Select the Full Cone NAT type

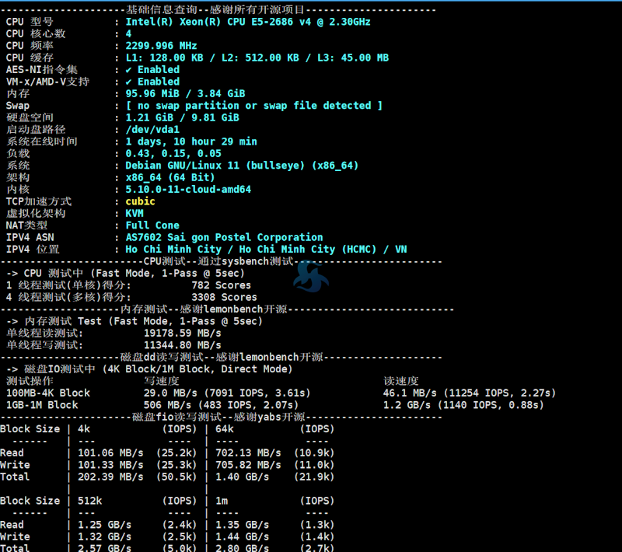click(x=152, y=225)
